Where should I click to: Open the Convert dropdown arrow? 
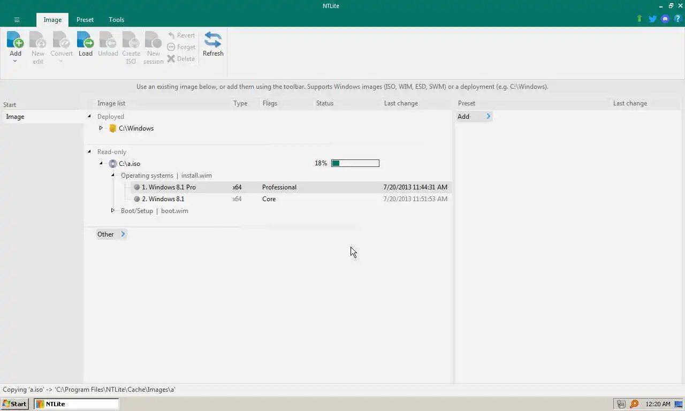61,61
